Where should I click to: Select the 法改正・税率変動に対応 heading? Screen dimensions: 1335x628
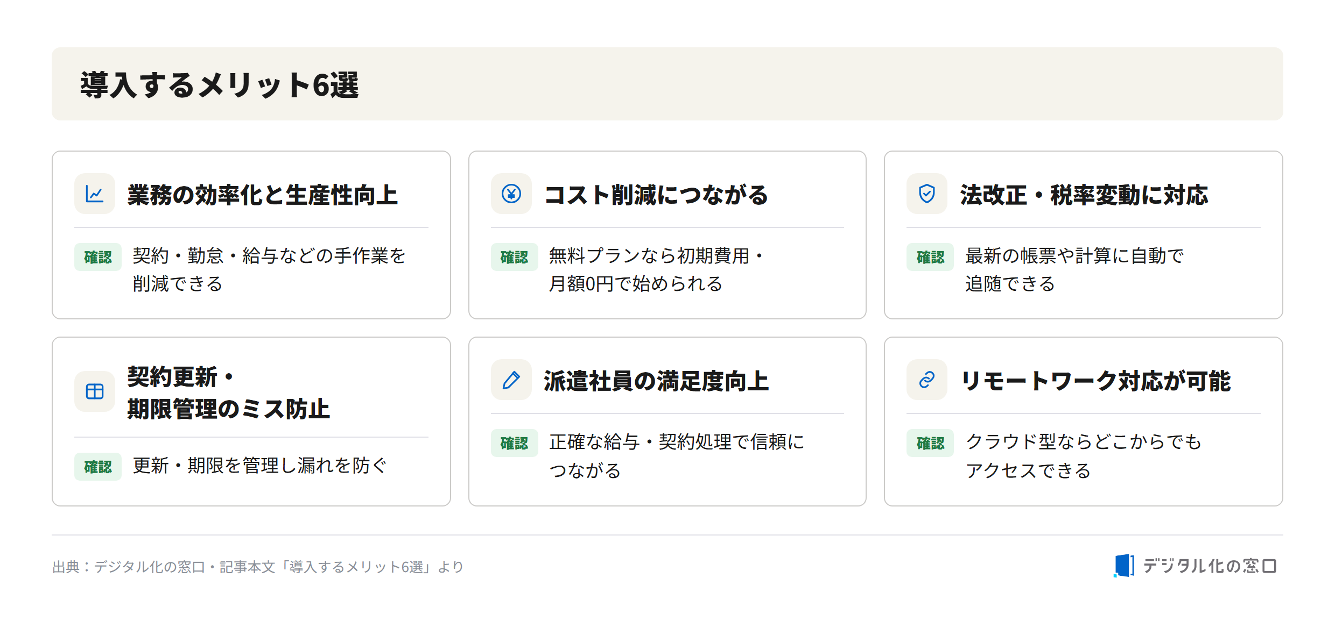[x=1084, y=195]
